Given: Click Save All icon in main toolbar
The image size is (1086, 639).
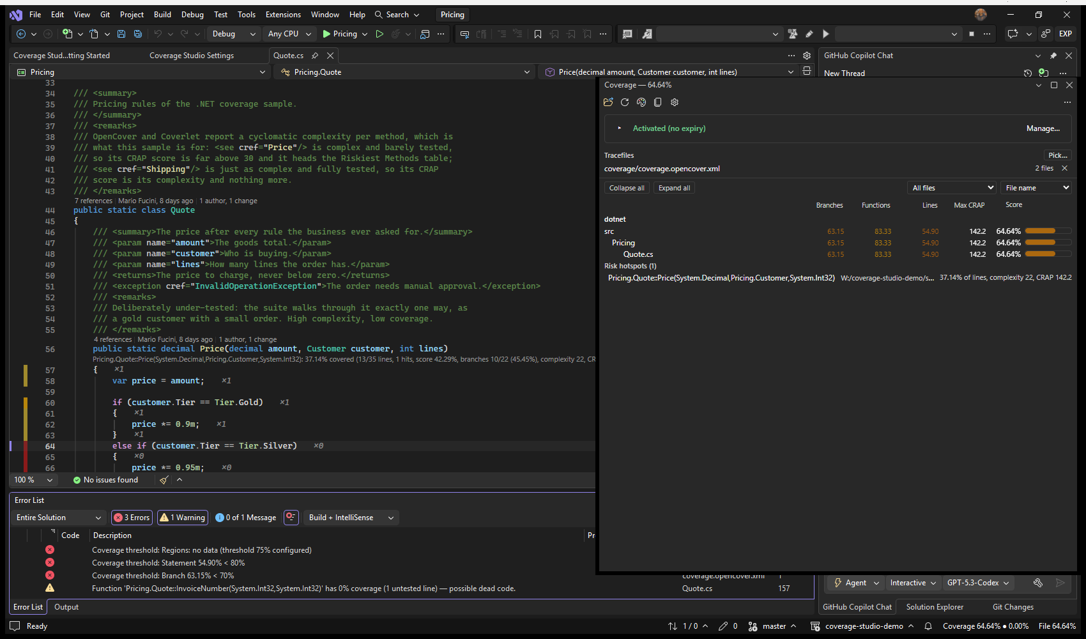Looking at the screenshot, I should pyautogui.click(x=137, y=34).
